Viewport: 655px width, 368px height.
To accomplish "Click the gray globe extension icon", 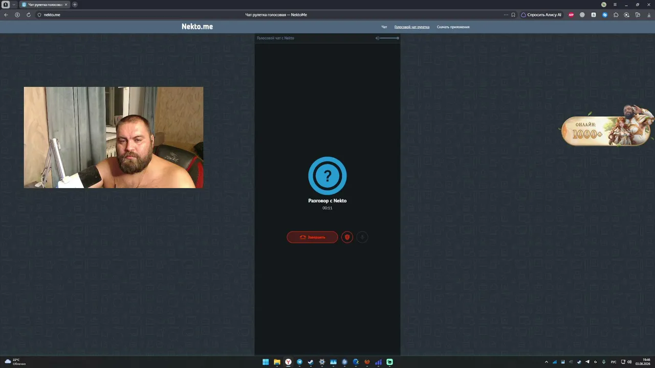I will 582,15.
